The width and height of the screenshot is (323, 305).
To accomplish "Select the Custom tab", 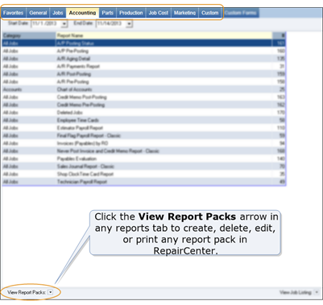I will pyautogui.click(x=210, y=13).
